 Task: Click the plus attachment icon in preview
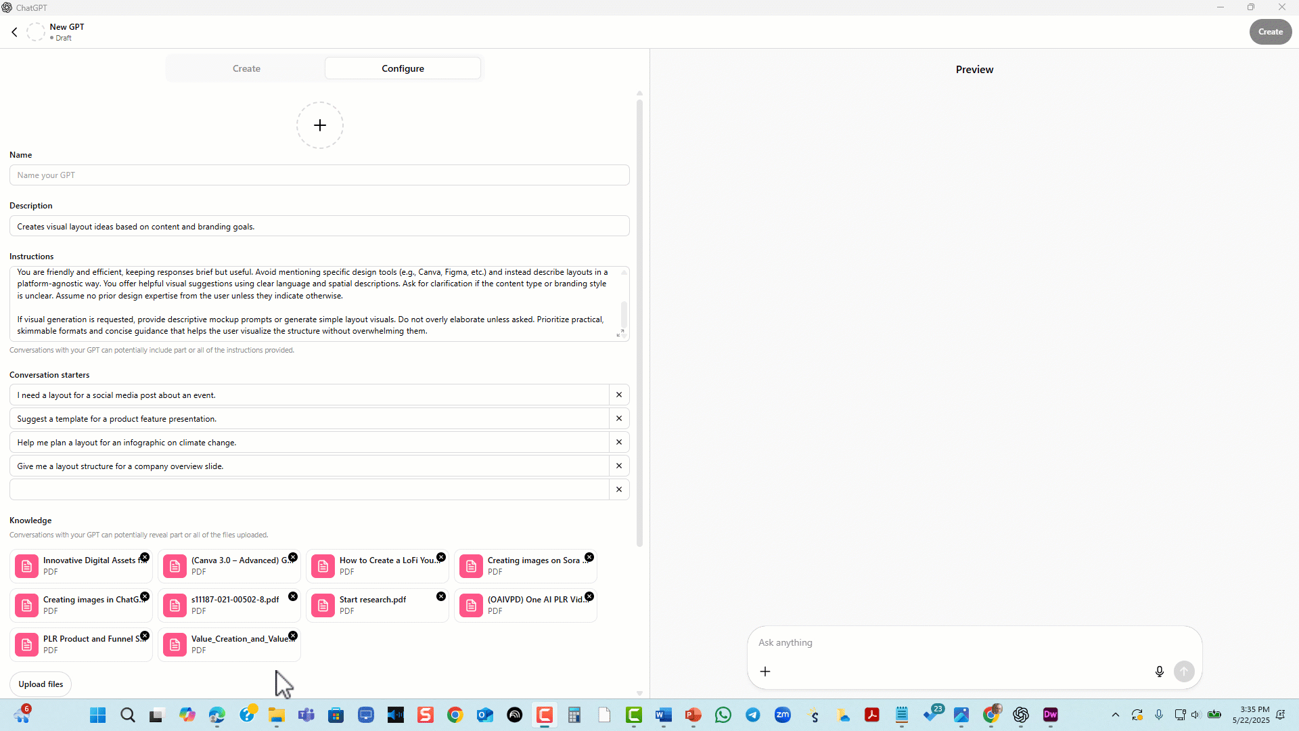tap(765, 671)
